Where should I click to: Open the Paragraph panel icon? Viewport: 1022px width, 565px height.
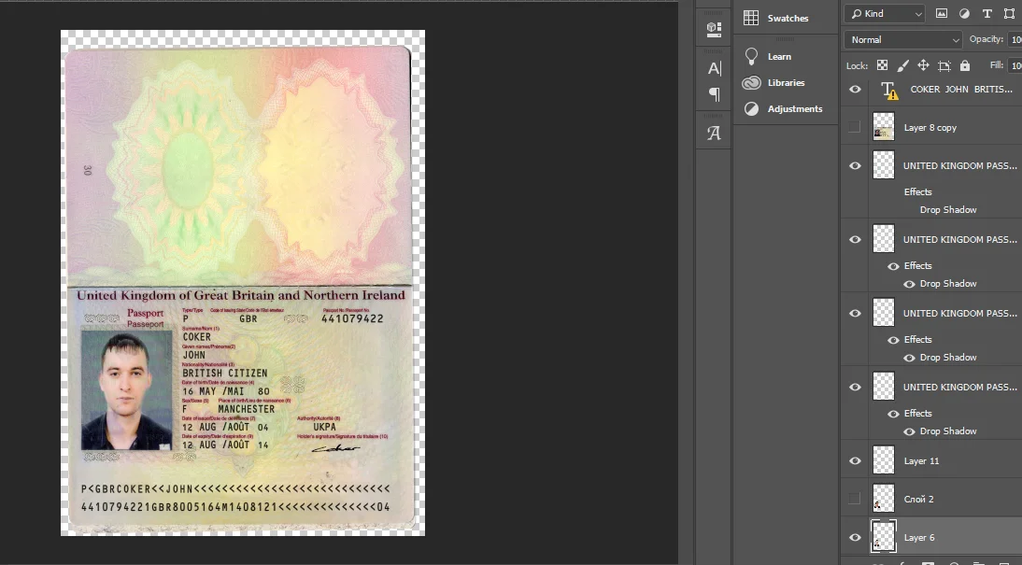point(714,94)
